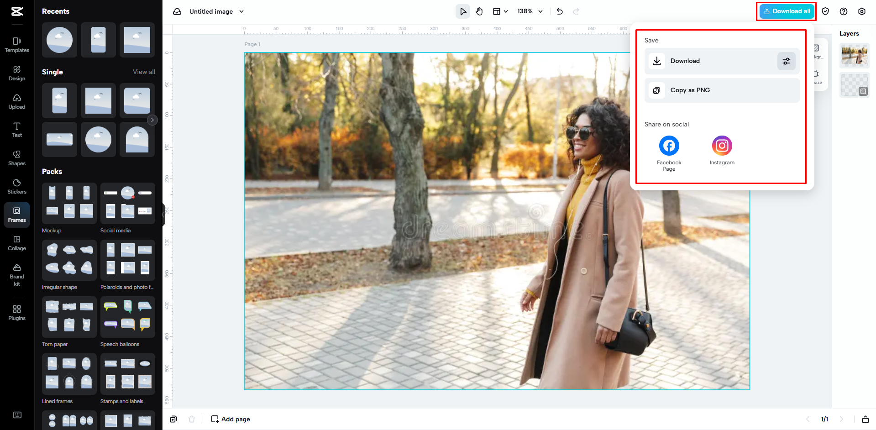Click the cloud save status icon

(177, 11)
